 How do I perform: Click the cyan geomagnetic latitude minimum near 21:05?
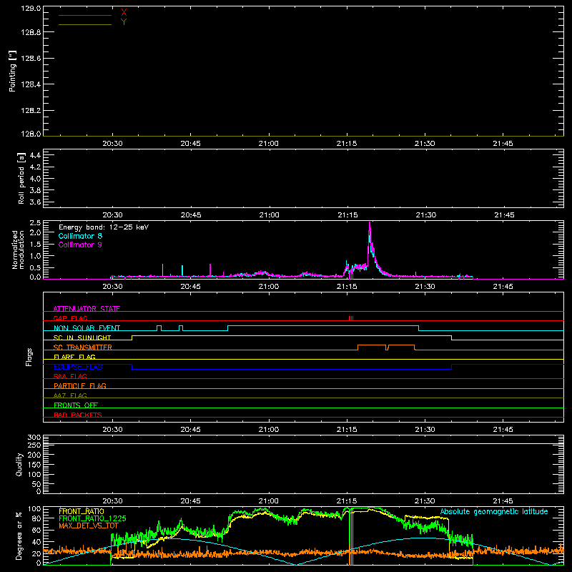click(x=296, y=564)
